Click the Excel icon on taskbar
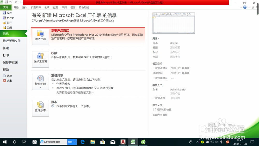Viewport: 259px width, 146px height. point(133,142)
